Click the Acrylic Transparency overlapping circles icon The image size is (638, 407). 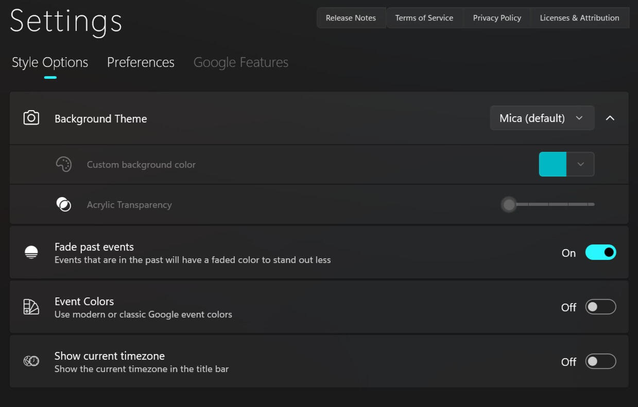pos(63,204)
